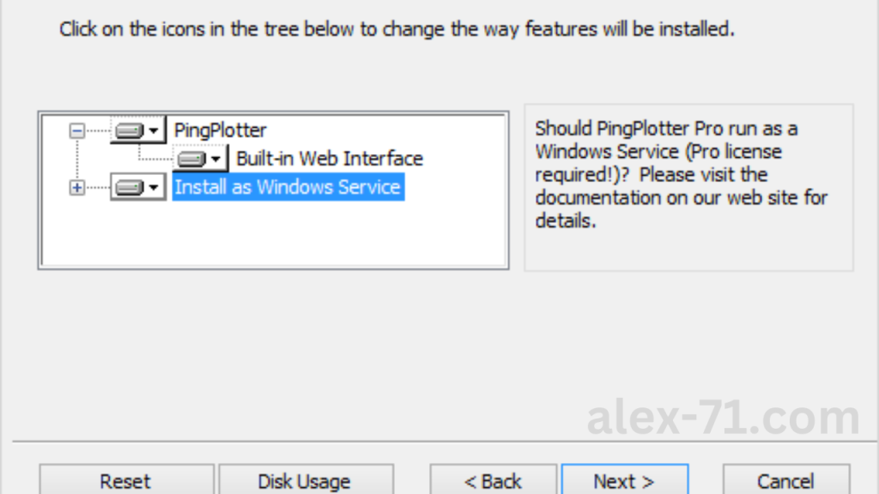
Task: Select the highlighted Install as Windows Service item
Action: click(288, 187)
